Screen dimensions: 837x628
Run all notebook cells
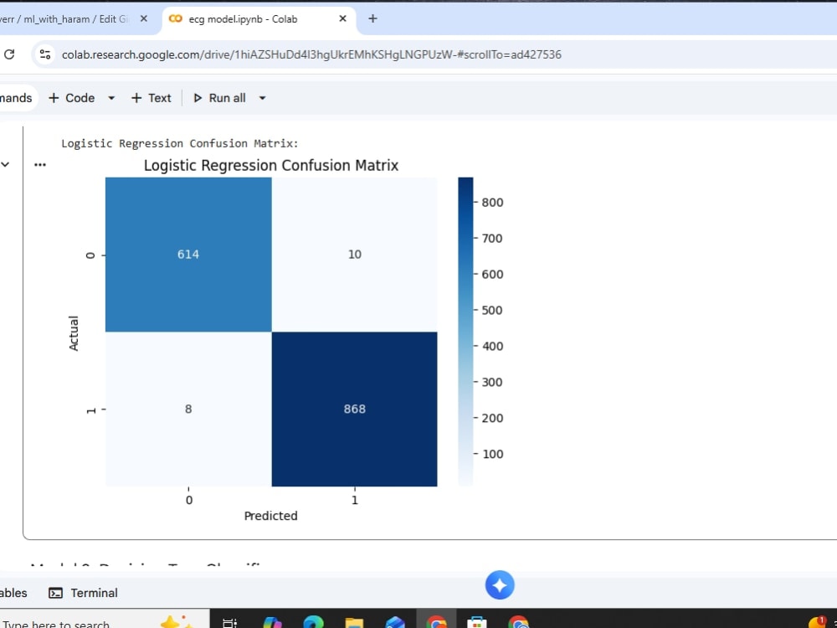(219, 98)
